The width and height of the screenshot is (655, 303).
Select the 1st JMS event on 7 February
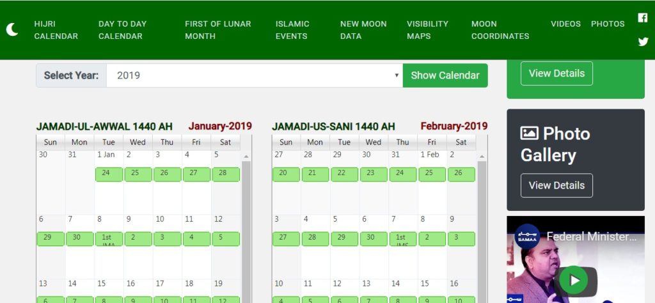coord(403,239)
